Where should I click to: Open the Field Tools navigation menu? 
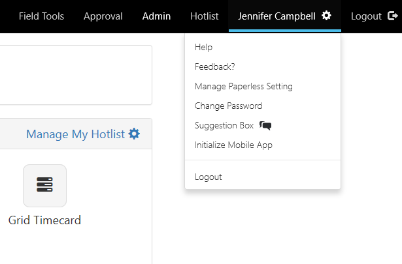click(x=41, y=16)
